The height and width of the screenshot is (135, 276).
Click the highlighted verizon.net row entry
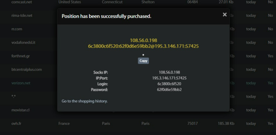coord(21,83)
